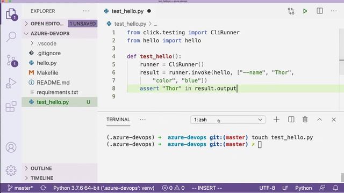The height and width of the screenshot is (193, 344).
Task: Change LF end of line sequence
Action: [x=285, y=188]
